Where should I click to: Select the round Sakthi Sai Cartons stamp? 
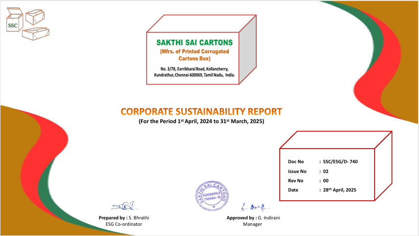[212, 195]
